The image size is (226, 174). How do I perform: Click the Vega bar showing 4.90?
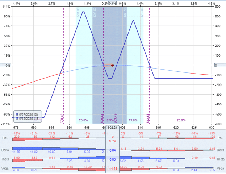(17, 167)
